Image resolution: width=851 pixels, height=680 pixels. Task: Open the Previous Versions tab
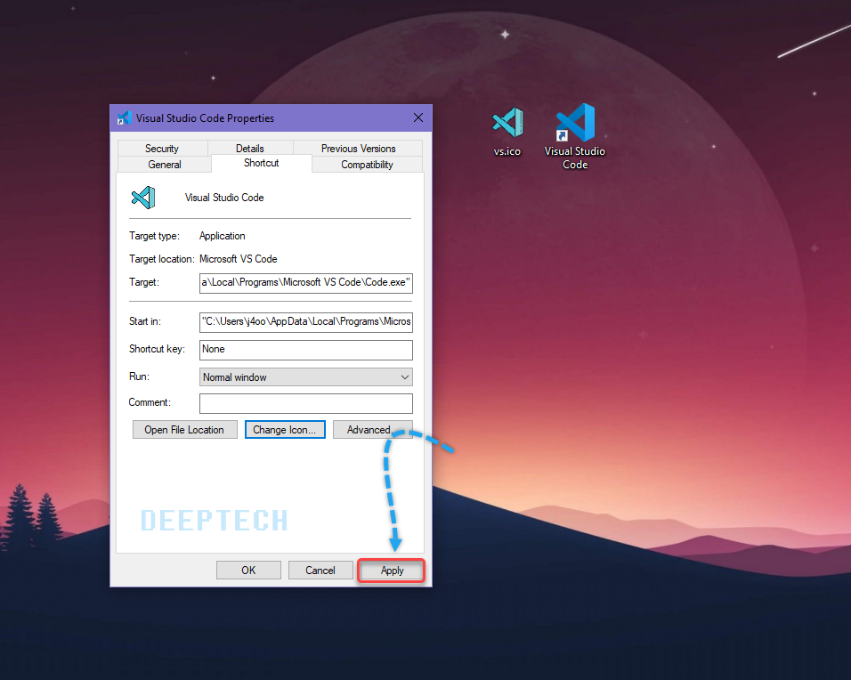[x=358, y=148]
